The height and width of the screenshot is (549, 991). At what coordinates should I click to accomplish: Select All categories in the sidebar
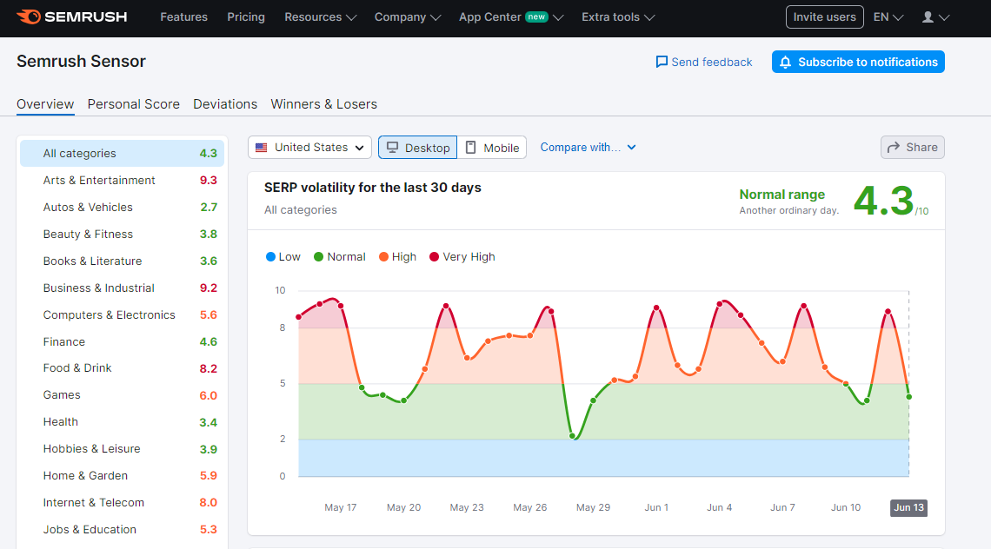pos(122,154)
